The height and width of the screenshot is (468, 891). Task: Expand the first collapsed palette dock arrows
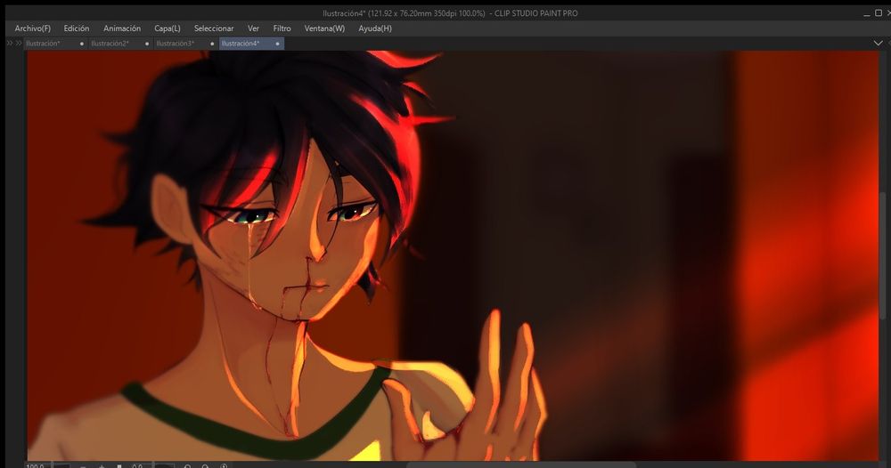coord(10,43)
